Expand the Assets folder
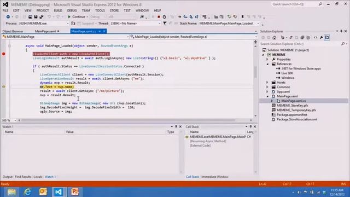This screenshot has height=197, width=350. tap(267, 83)
